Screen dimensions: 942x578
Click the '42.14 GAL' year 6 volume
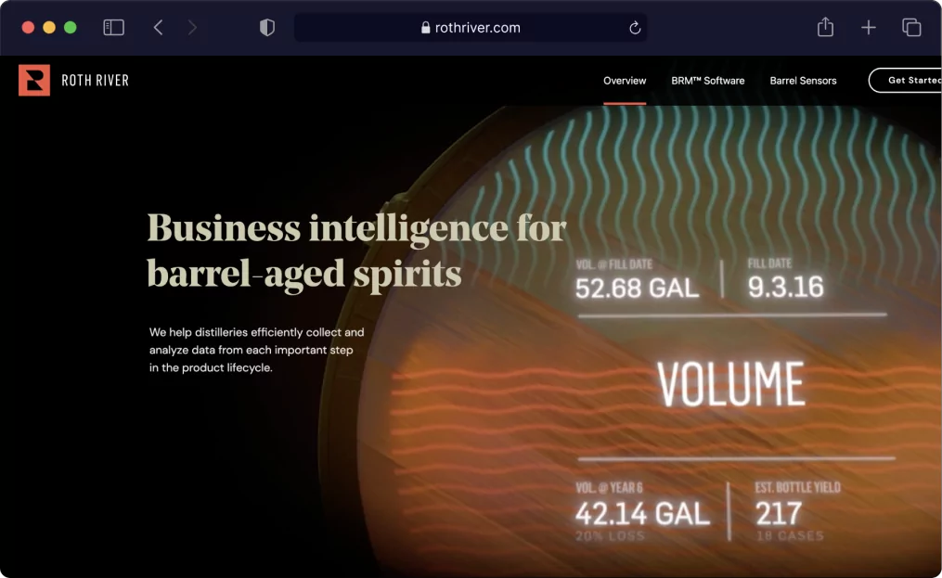tap(642, 514)
